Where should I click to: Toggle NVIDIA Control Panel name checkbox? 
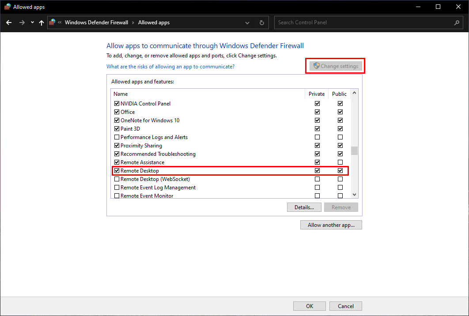pyautogui.click(x=117, y=103)
